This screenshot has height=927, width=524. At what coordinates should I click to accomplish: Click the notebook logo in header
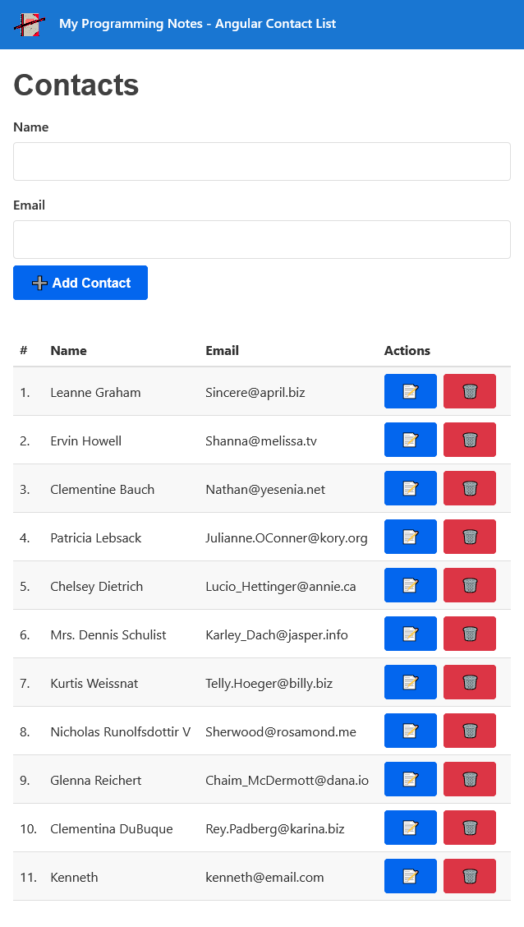[x=30, y=24]
